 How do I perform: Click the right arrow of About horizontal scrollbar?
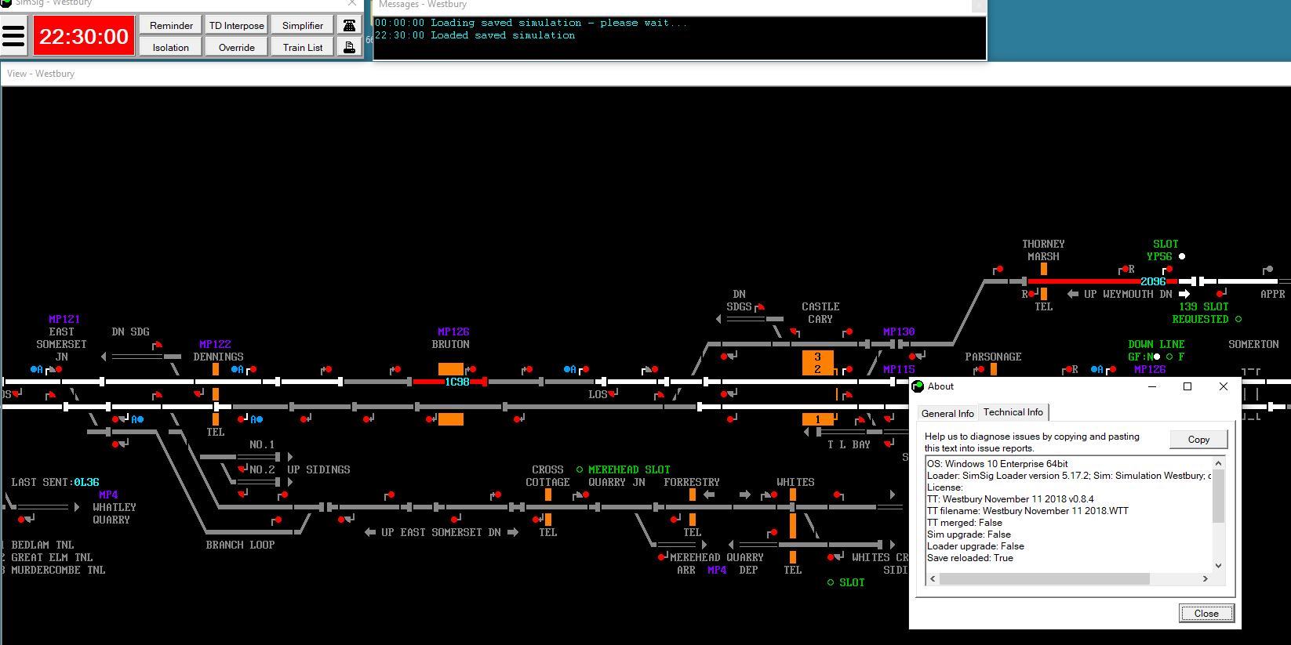pos(1206,579)
